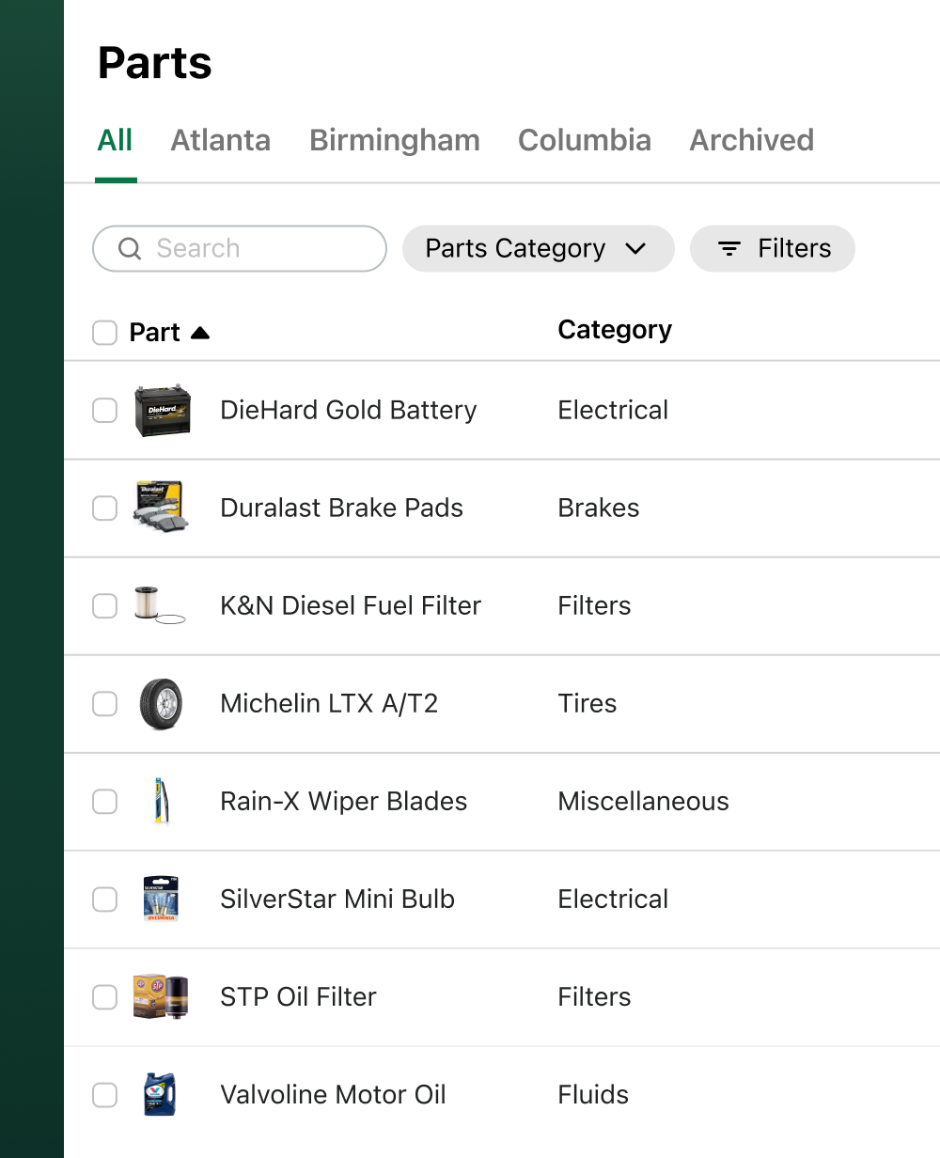Click the magnifier icon in search box

click(x=130, y=248)
